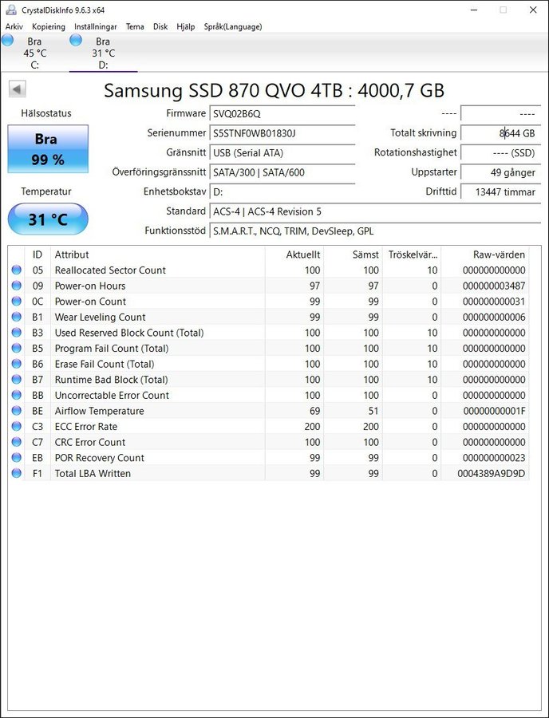Open the Kopiering menu

48,26
